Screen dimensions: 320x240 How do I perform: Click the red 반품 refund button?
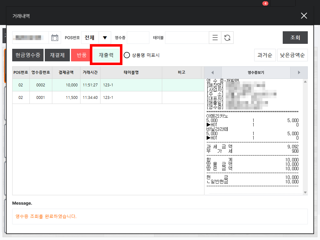82,55
